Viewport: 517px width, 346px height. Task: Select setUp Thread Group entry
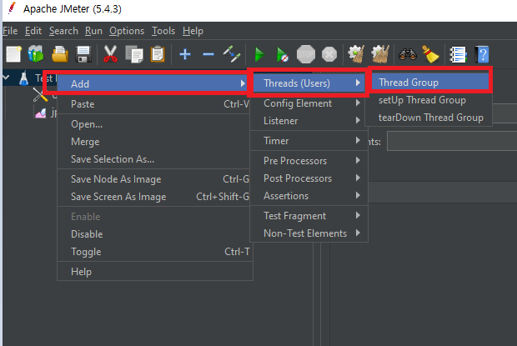pyautogui.click(x=429, y=100)
